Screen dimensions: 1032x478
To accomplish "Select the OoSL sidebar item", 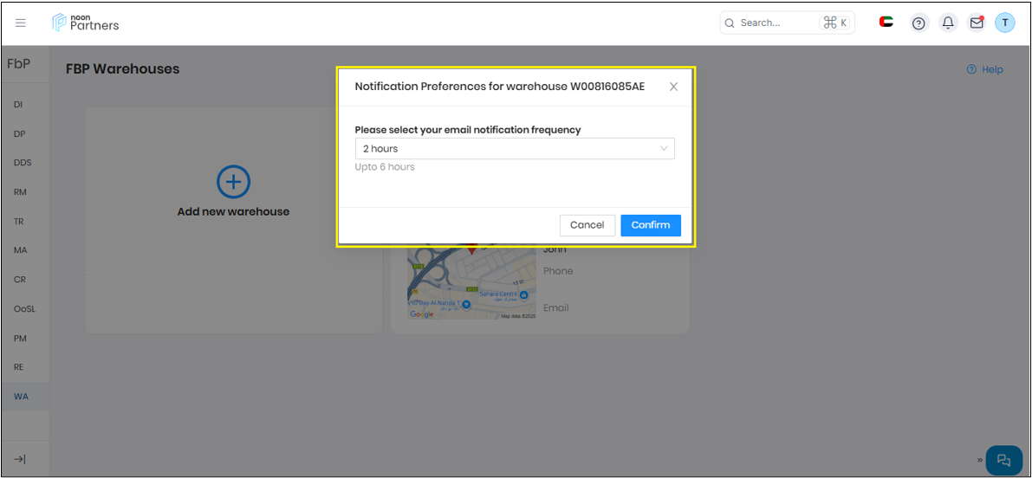I will 24,309.
